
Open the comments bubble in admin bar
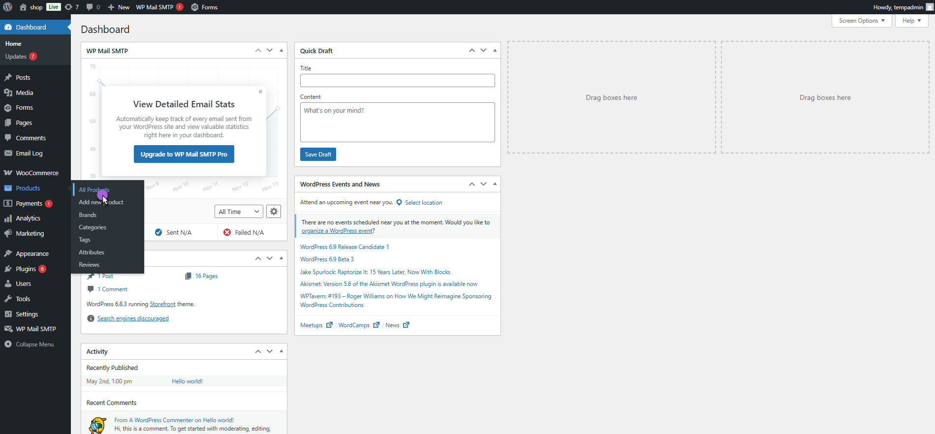pyautogui.click(x=90, y=7)
